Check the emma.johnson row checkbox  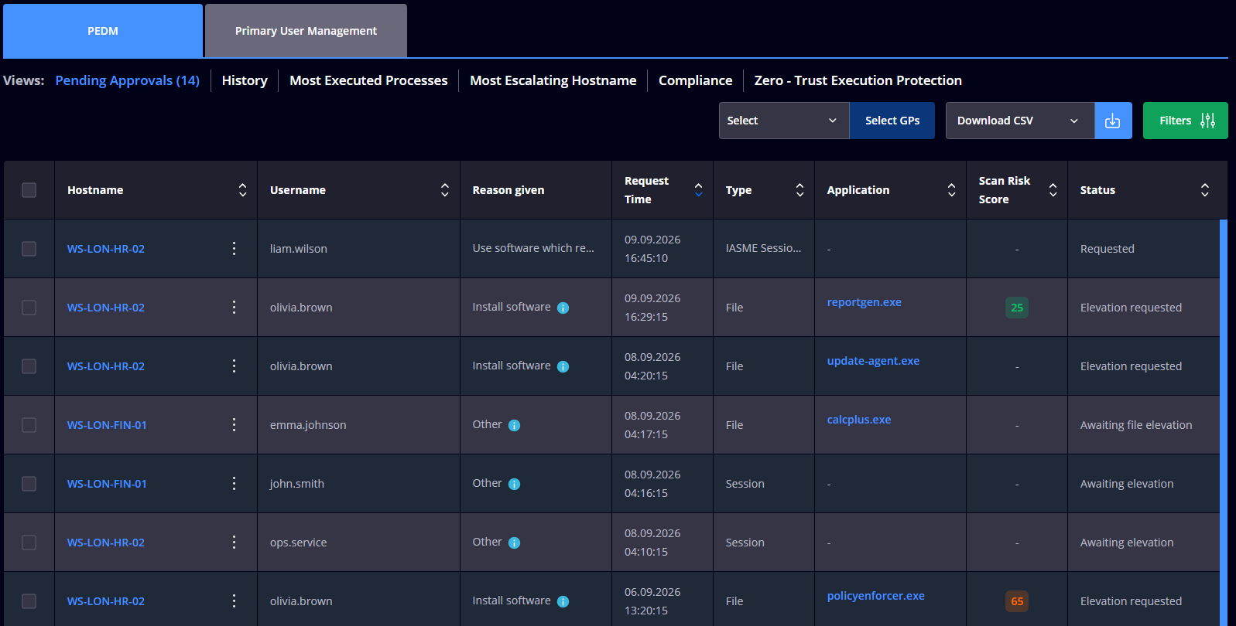pos(29,425)
